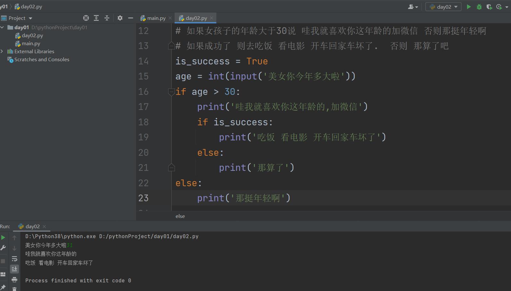Screen dimensions: 511x291
Task: Close the main.py tab
Action: [x=170, y=18]
